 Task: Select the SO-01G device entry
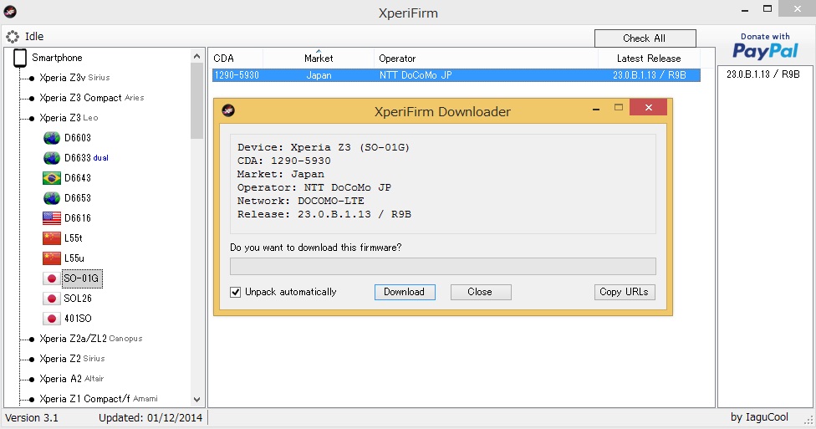point(82,278)
